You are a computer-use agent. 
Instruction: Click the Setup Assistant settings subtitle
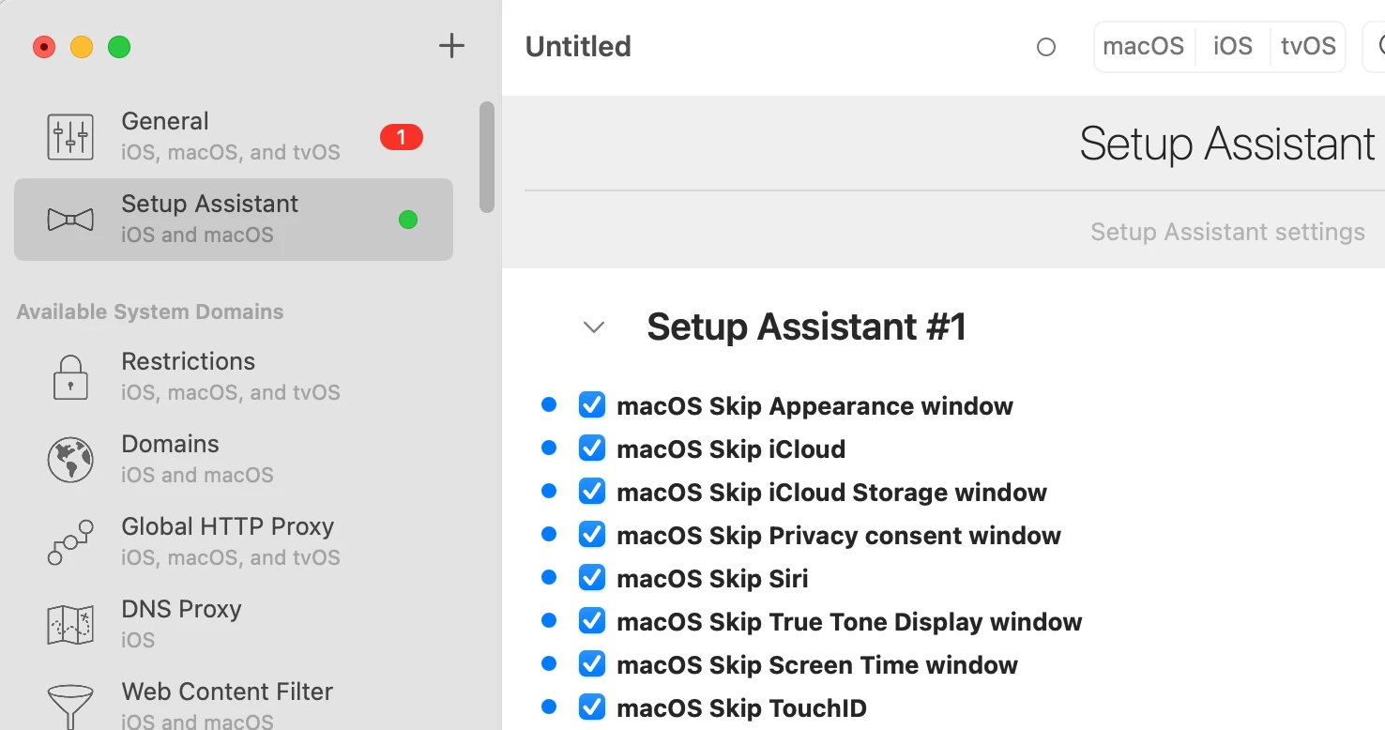click(1227, 232)
